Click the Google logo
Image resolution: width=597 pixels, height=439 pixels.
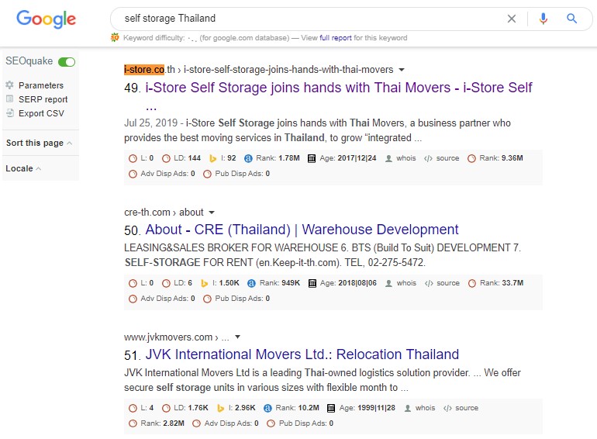tap(46, 19)
